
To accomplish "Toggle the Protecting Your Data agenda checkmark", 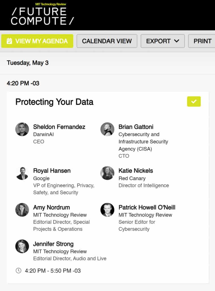I will click(x=194, y=101).
